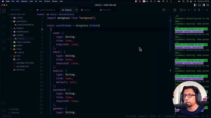The width and height of the screenshot is (211, 118).
Task: Expand the helpers folder
Action: pos(21,28)
